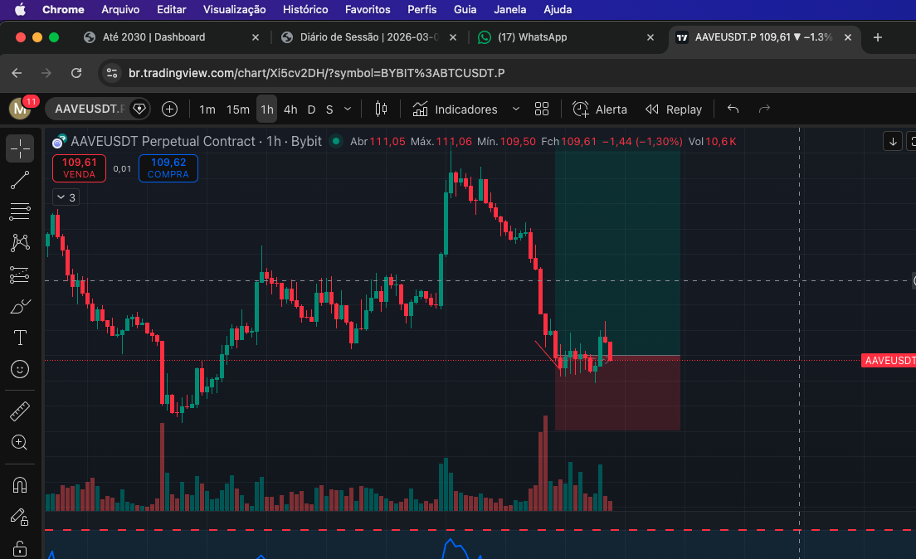Click the blue COMPRA buy button

point(168,168)
